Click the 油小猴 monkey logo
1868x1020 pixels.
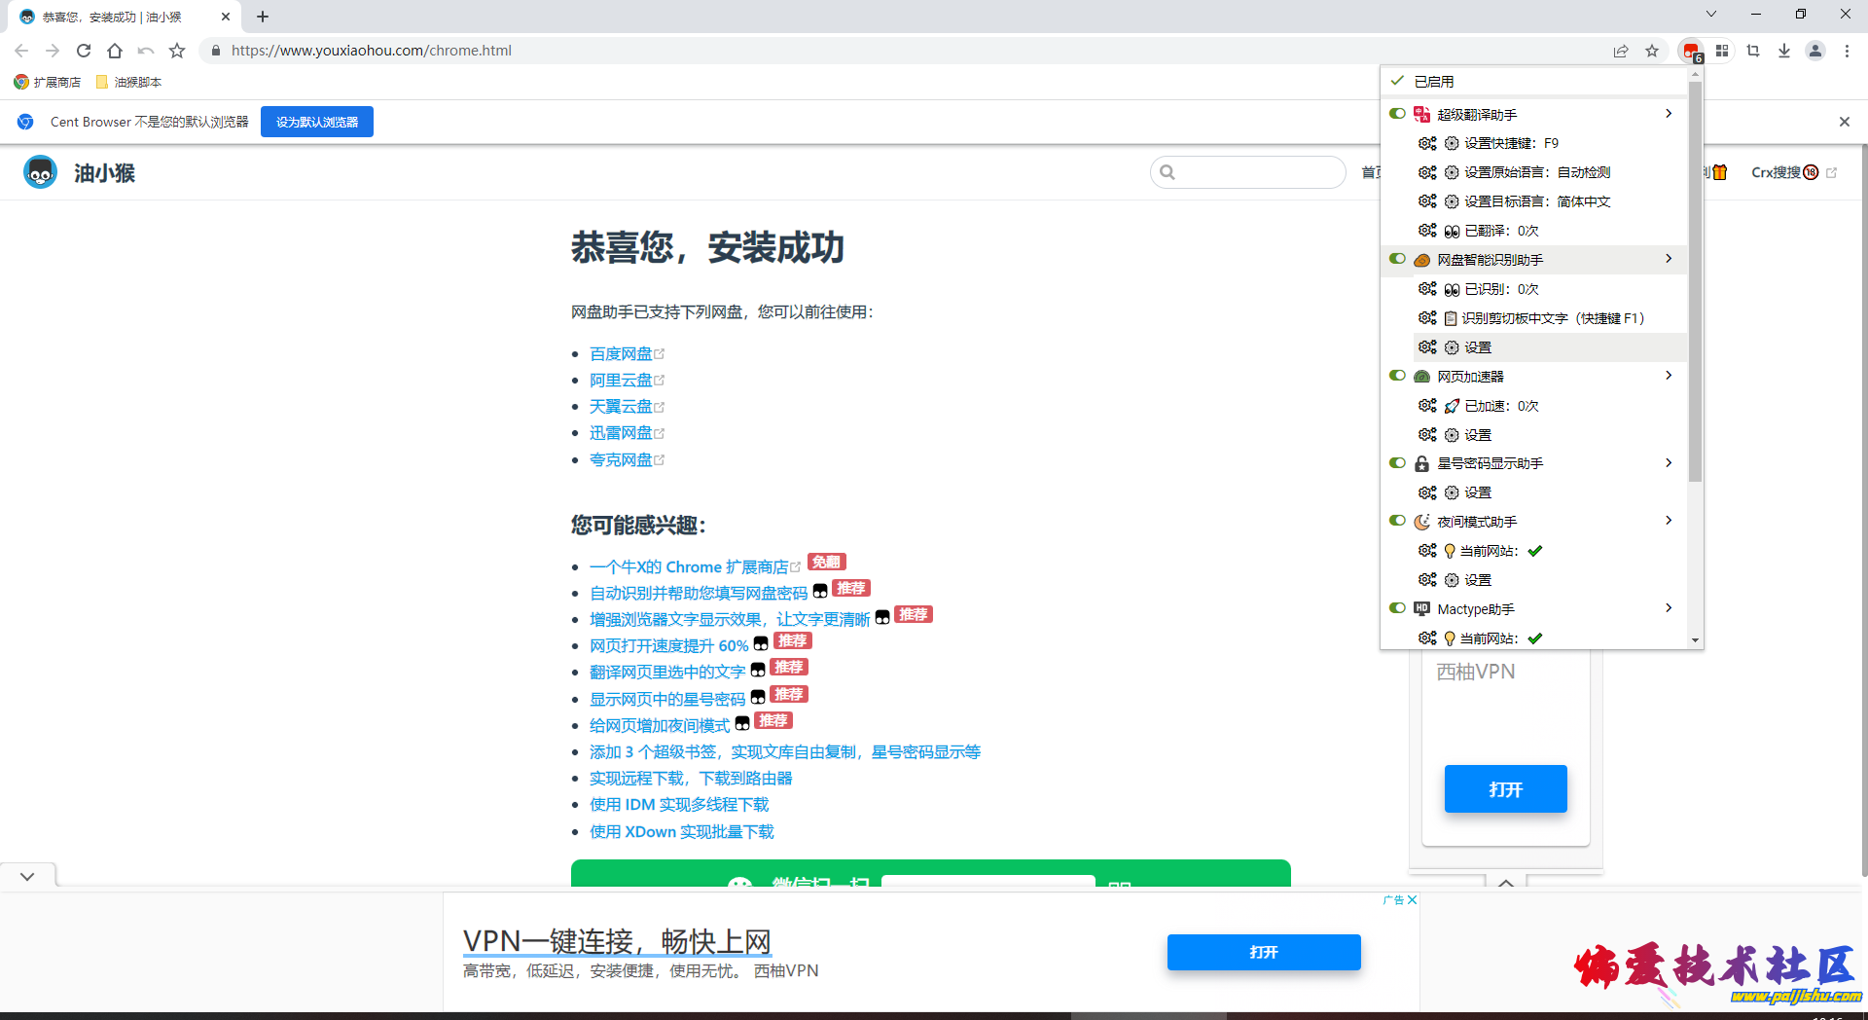click(40, 172)
